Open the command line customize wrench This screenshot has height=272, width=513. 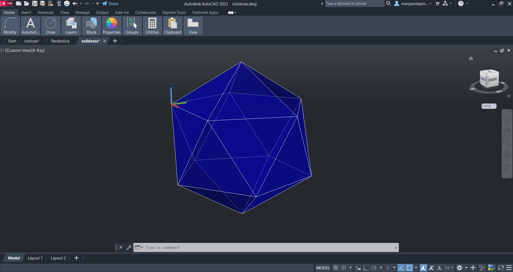click(129, 247)
